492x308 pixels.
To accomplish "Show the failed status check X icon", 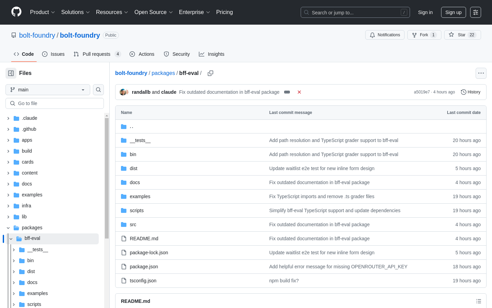I will point(299,92).
